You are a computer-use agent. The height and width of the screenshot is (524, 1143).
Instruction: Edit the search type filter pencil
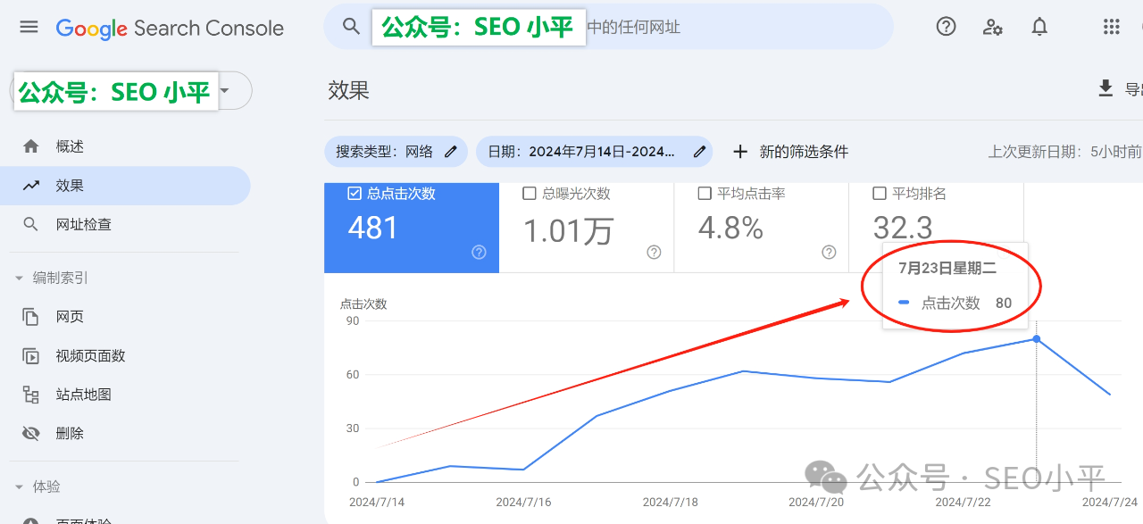coord(451,152)
